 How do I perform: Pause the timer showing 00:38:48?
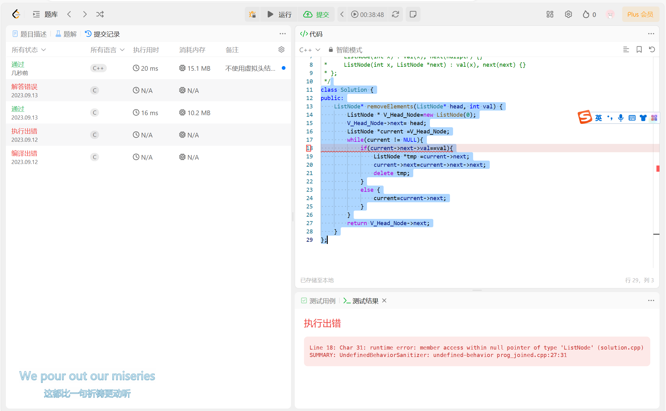point(368,15)
